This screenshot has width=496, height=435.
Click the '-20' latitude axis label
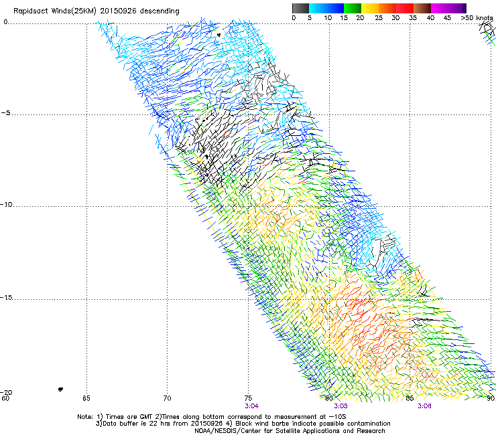[6, 392]
